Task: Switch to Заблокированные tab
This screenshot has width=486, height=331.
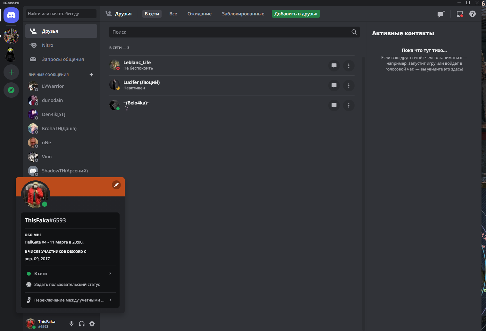Action: click(x=243, y=14)
